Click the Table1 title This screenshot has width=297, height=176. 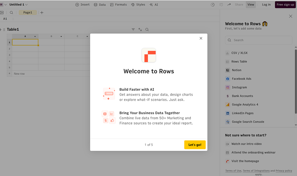(13, 29)
